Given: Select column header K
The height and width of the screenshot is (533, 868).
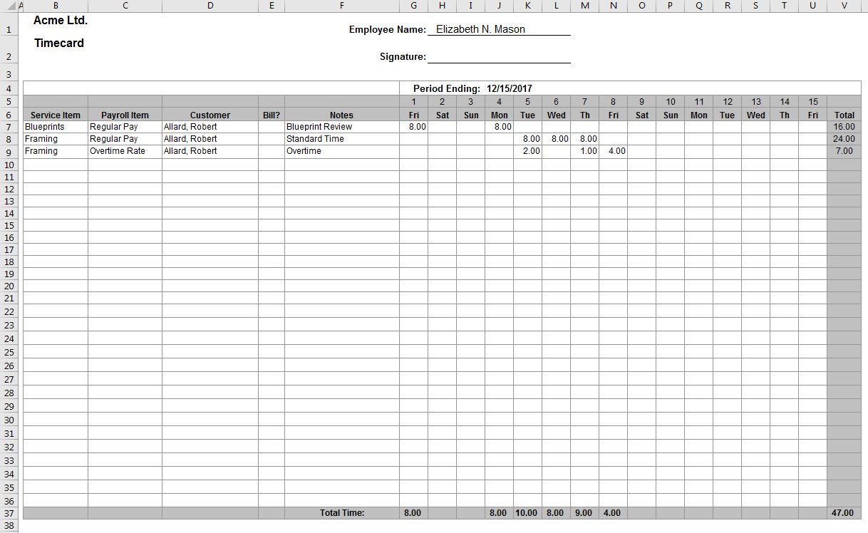Looking at the screenshot, I should [x=527, y=6].
